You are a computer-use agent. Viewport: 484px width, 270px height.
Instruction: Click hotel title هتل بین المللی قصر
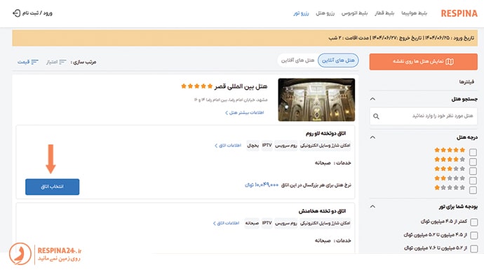241,86
